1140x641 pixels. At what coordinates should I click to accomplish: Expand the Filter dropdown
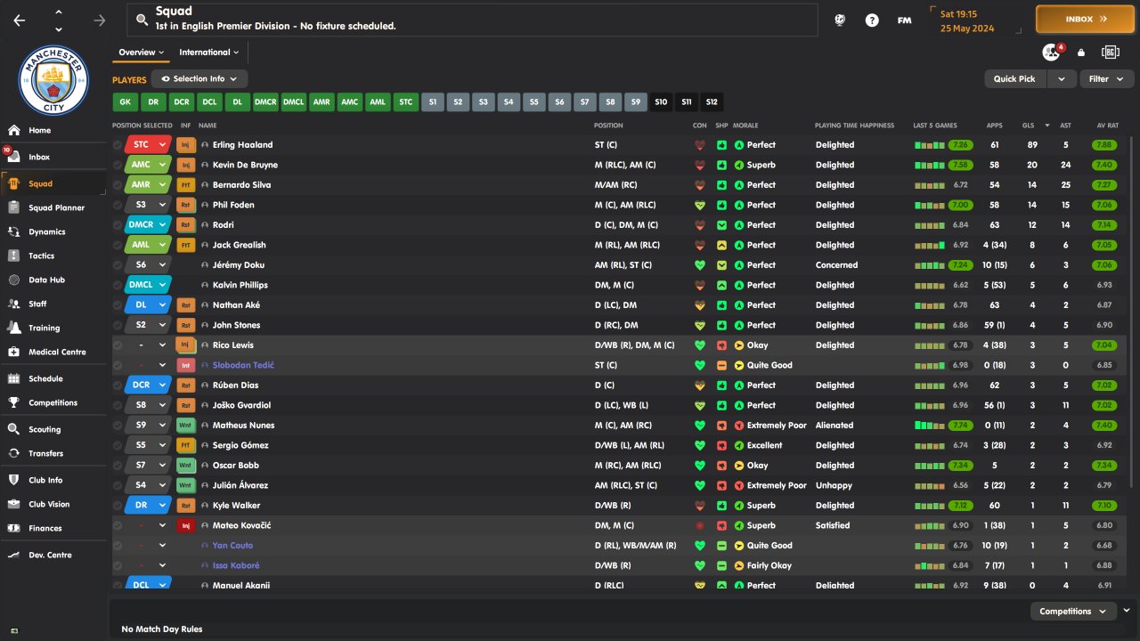(1105, 78)
